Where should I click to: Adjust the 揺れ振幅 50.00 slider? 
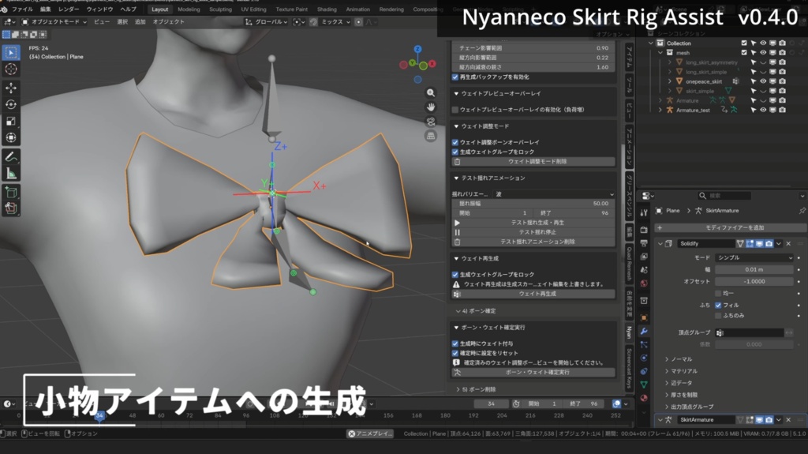pyautogui.click(x=533, y=203)
